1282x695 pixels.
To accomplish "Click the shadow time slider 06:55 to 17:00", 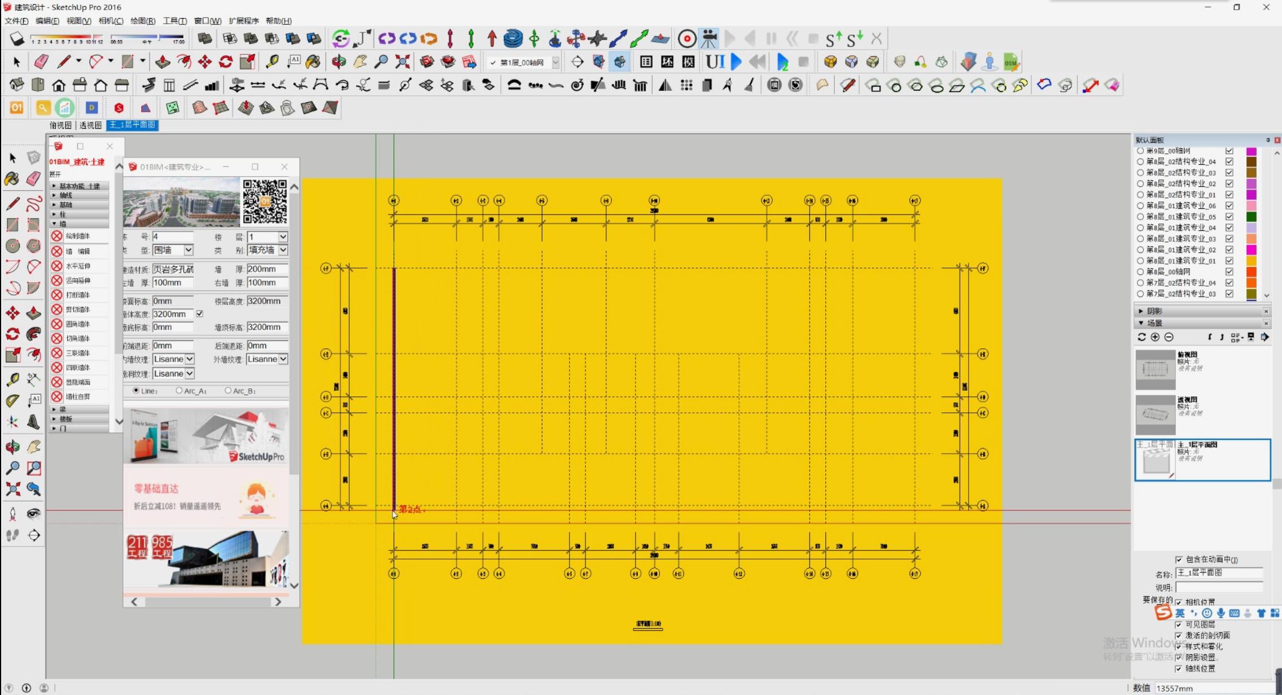I will coord(148,39).
